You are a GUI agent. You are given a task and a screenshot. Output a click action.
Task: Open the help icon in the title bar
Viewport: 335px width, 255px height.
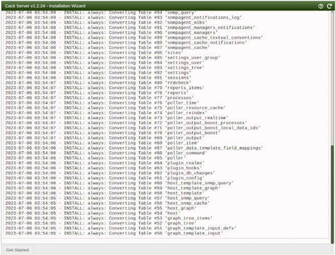point(321,6)
